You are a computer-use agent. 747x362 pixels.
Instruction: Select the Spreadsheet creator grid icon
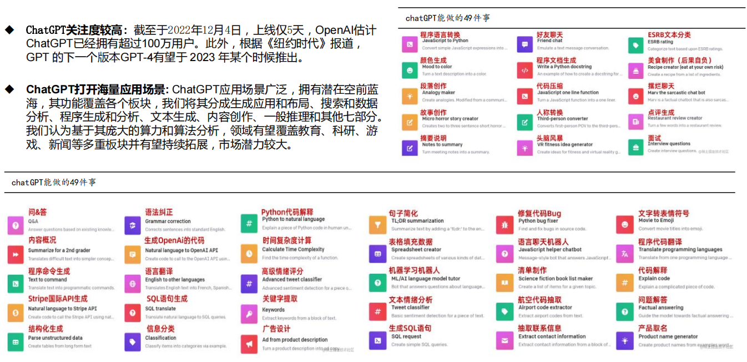point(377,254)
